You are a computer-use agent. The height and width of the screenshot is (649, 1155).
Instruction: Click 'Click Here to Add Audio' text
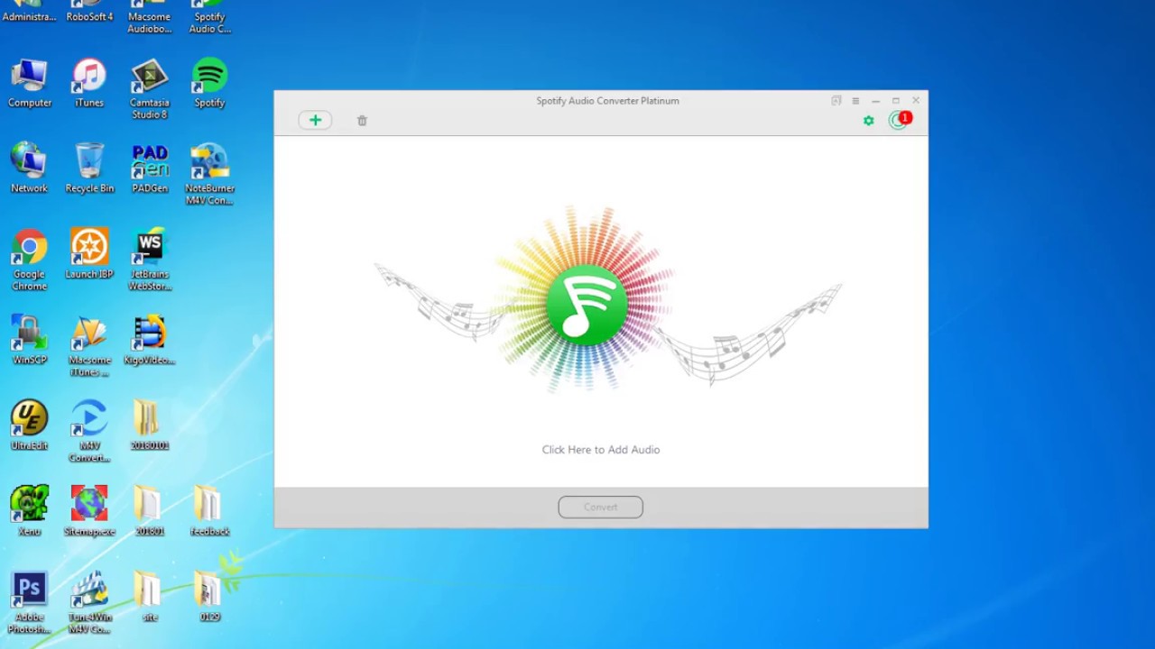[601, 450]
